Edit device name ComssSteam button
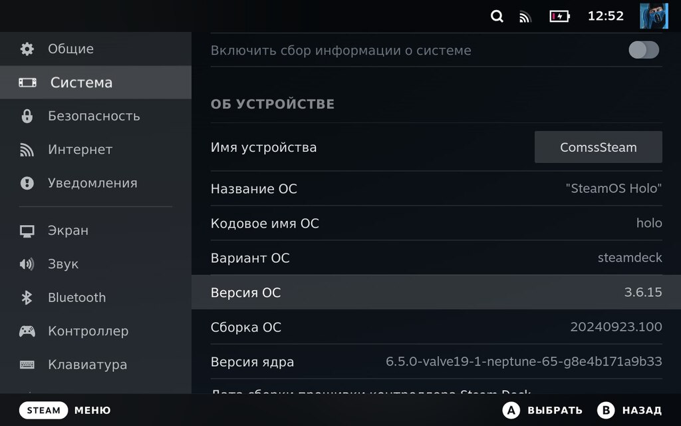Screen dimensions: 681x426 598,147
